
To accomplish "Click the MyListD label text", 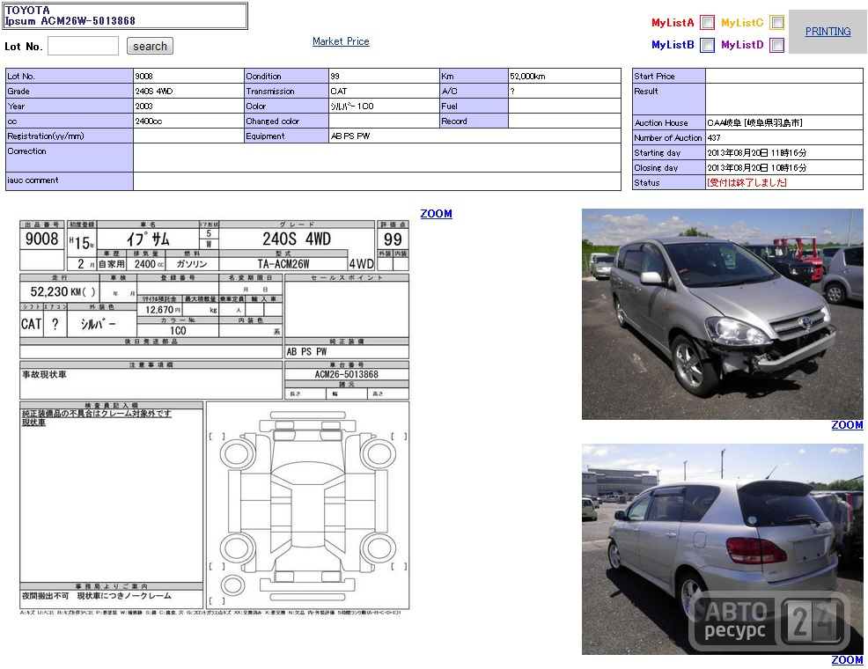I will [742, 45].
